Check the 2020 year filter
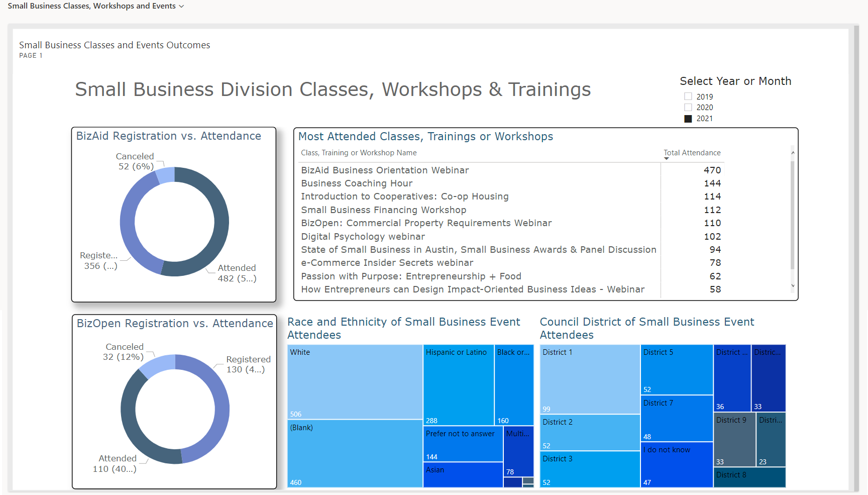The image size is (868, 495). tap(688, 107)
